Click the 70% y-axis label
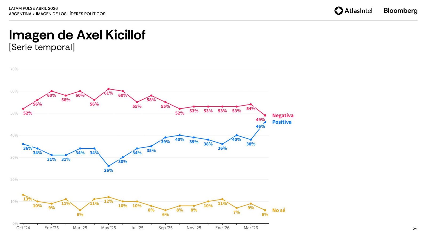This screenshot has height=240, width=427. (14, 69)
